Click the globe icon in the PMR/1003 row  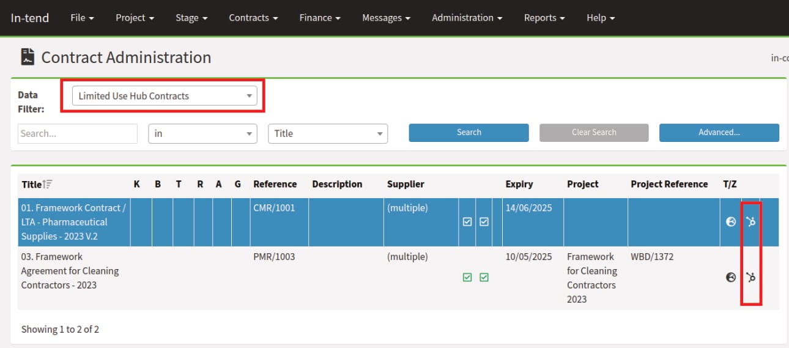point(730,277)
